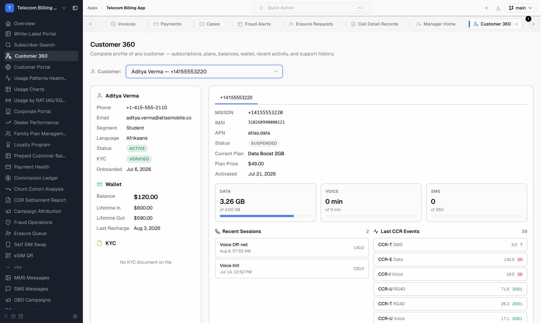This screenshot has width=541, height=323.
Task: Select the CCR-I Voice event row
Action: (450, 274)
